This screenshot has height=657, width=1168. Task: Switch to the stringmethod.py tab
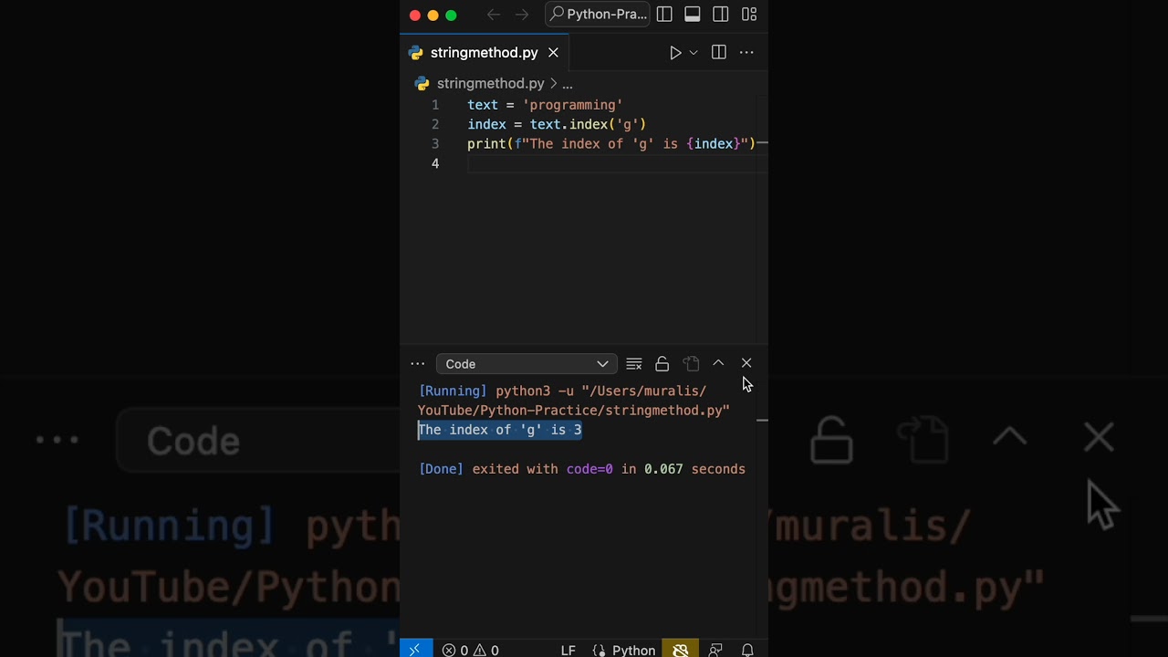click(x=485, y=53)
